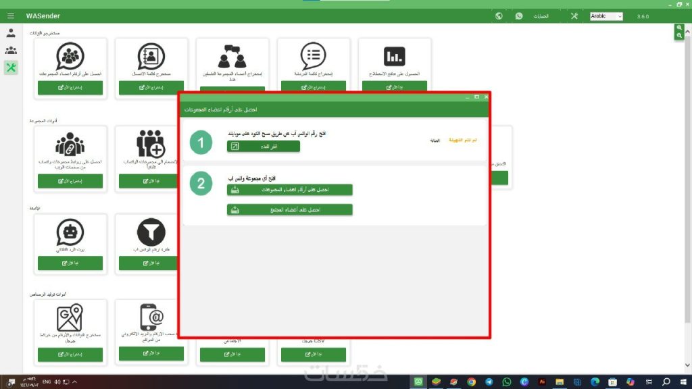Start extraction under group members numbers card
Viewport: 692px width, 389px height.
click(70, 88)
